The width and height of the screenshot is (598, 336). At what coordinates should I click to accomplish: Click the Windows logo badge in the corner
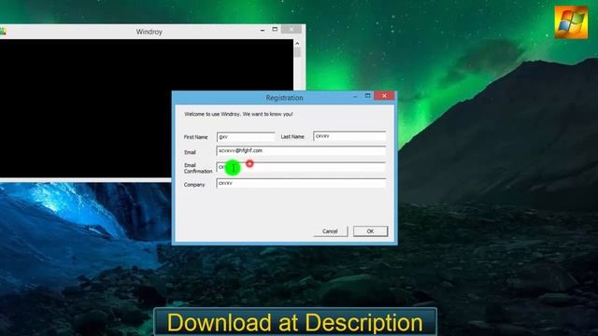pyautogui.click(x=571, y=22)
